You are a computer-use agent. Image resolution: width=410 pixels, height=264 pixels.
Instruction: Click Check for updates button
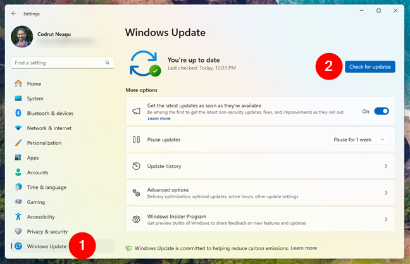[370, 67]
